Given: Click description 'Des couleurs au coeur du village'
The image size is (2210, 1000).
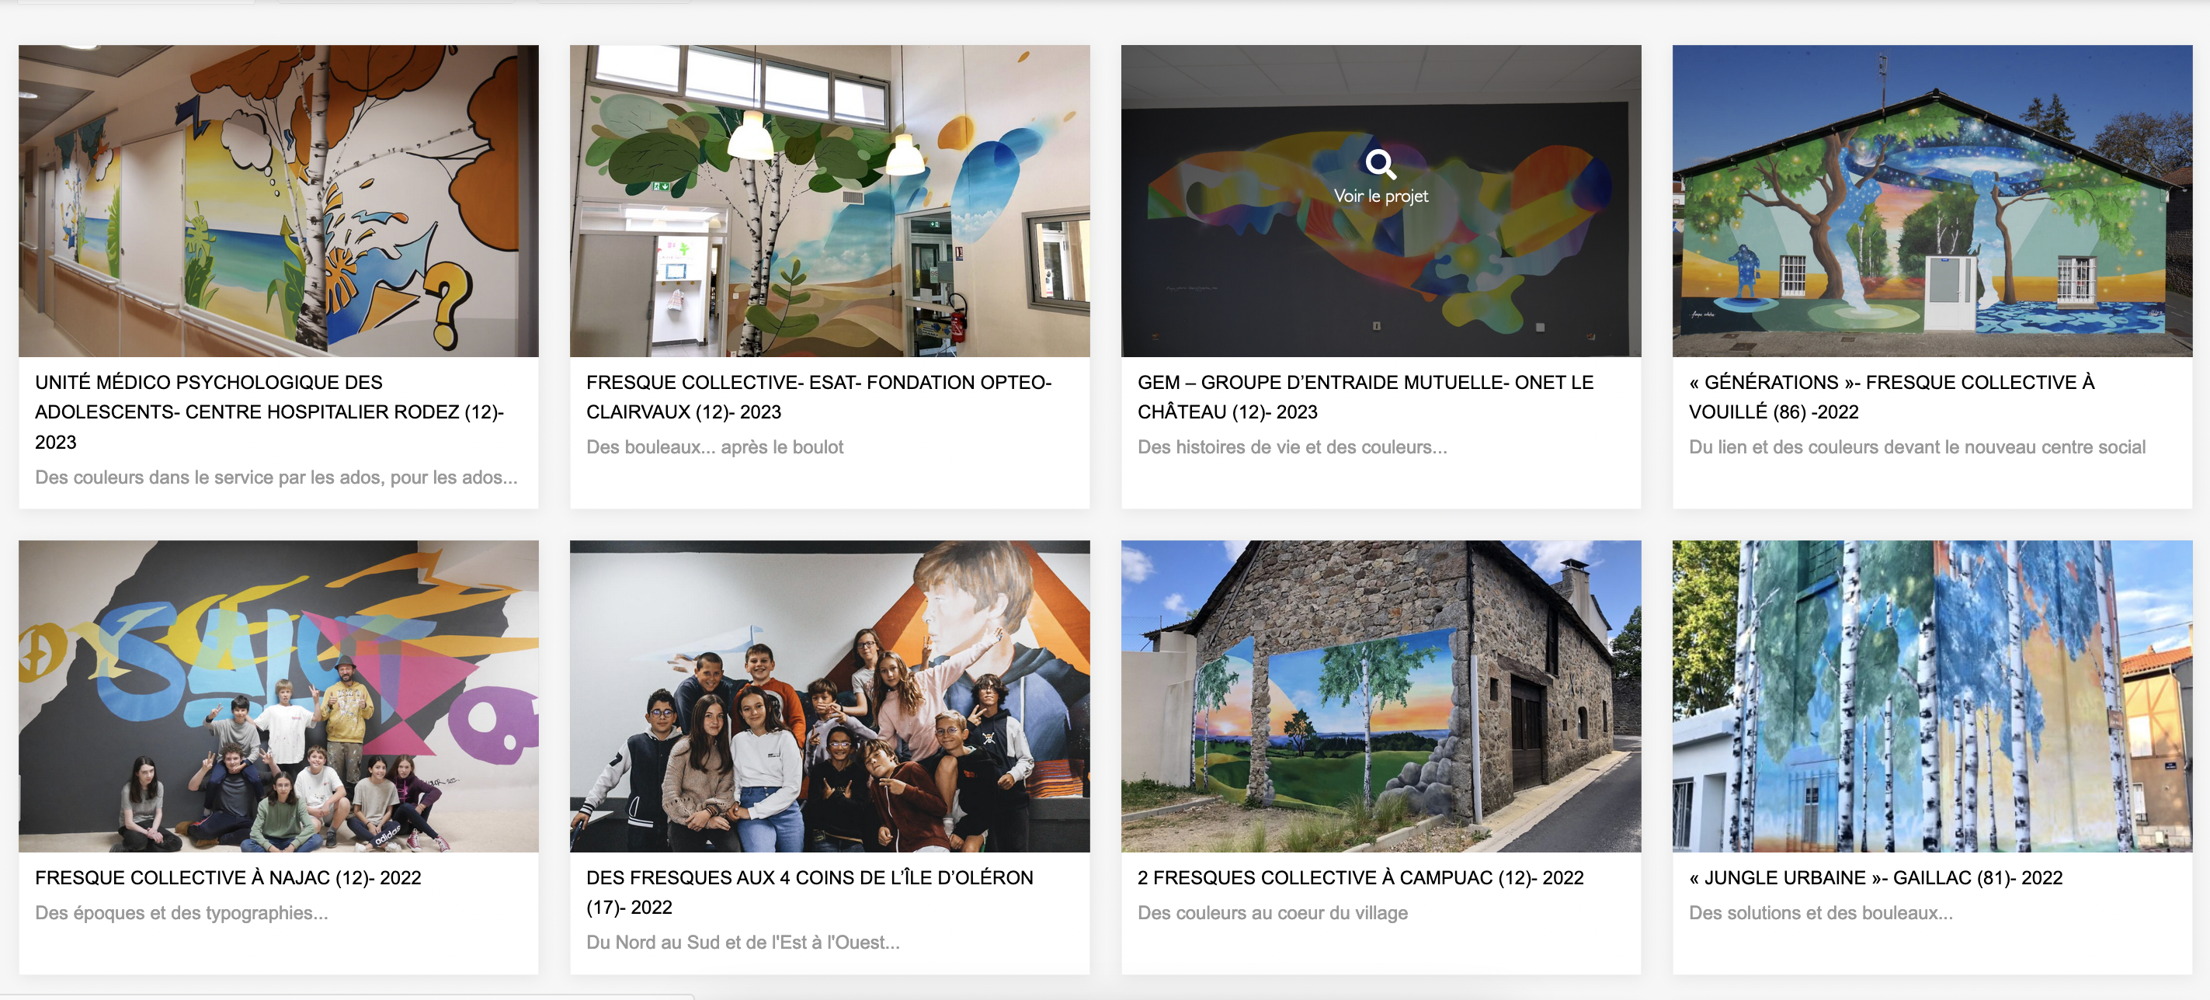Looking at the screenshot, I should [1272, 912].
